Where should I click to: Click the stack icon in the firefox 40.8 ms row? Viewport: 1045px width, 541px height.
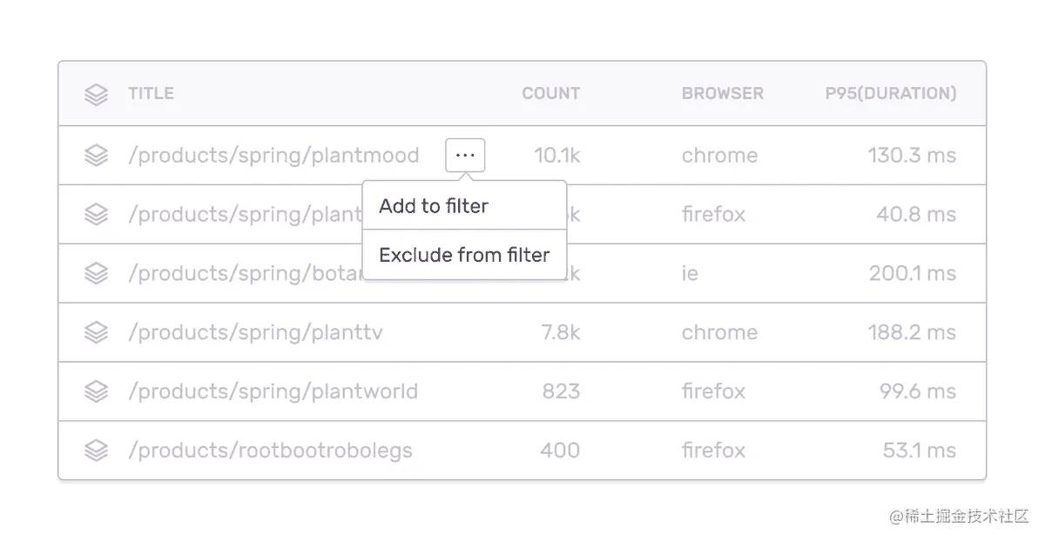pyautogui.click(x=96, y=215)
